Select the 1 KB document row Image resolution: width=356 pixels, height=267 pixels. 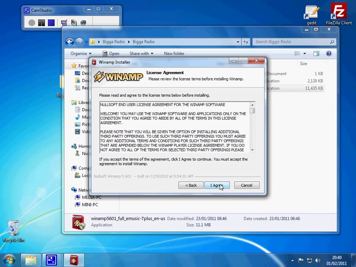point(296,73)
